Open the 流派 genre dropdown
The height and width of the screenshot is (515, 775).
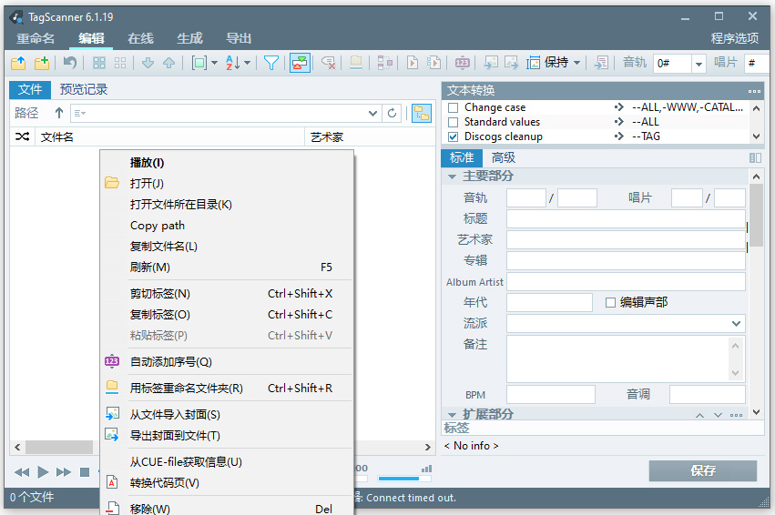point(736,324)
